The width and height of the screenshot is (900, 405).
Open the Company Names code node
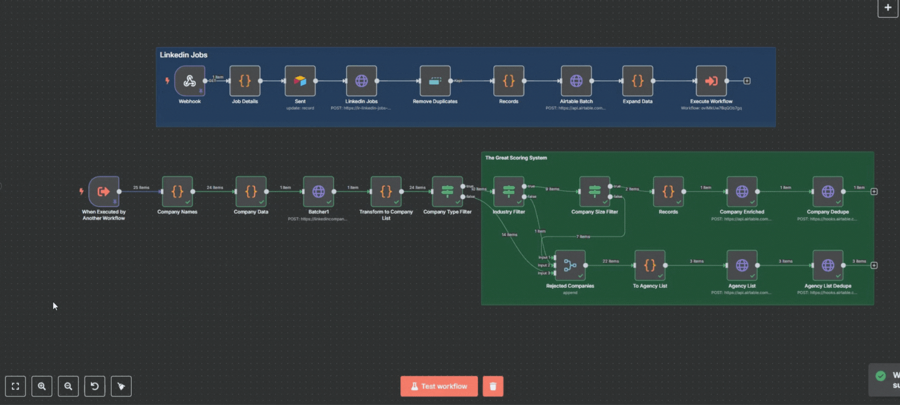point(177,191)
